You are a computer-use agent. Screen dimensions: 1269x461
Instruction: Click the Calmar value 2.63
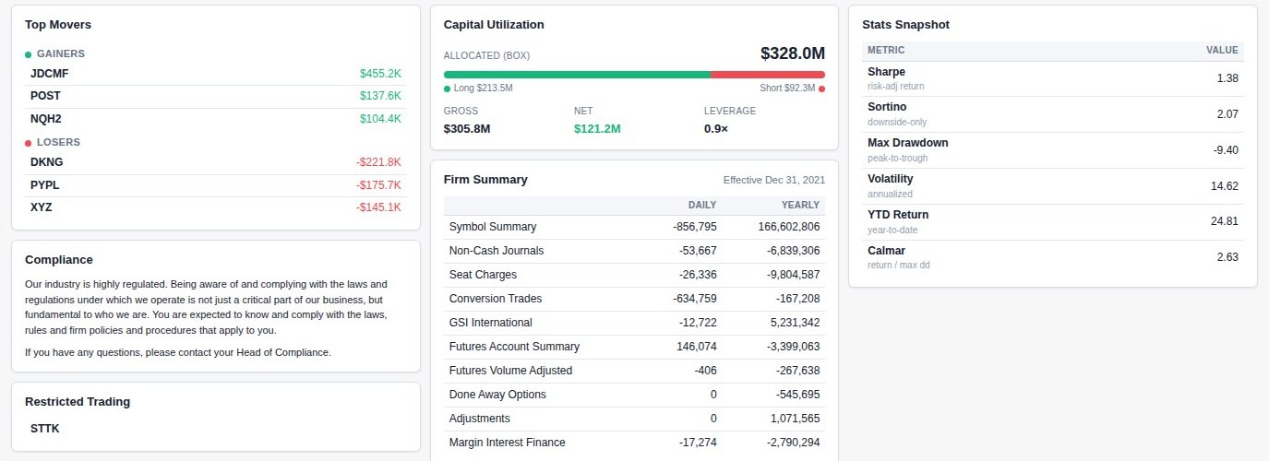point(1227,257)
